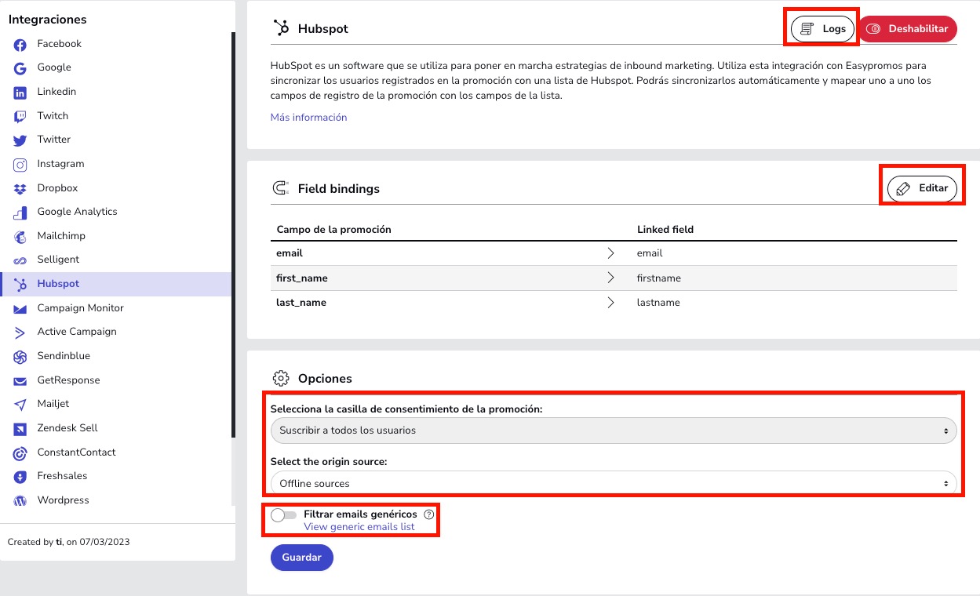The image size is (980, 596).
Task: Toggle the Filtrar emails genéricos switch
Action: 283,515
